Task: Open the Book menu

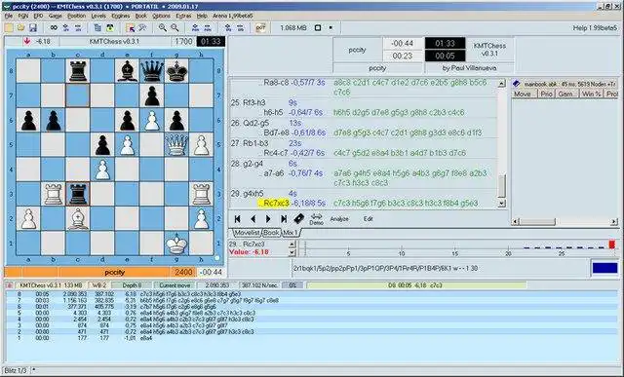Action: [140, 16]
